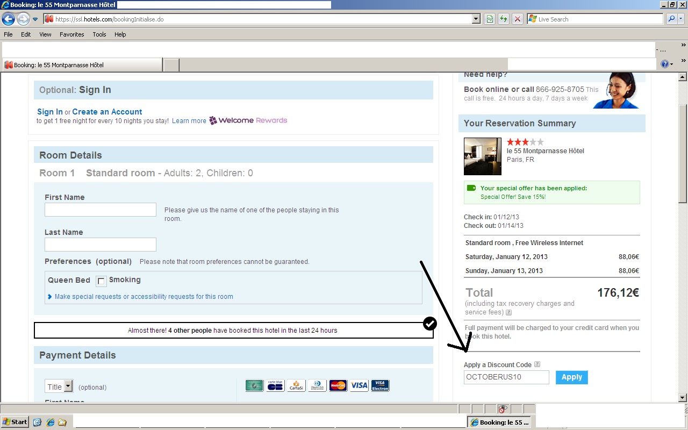The width and height of the screenshot is (688, 430).
Task: Click the MasterCard card icon
Action: coord(338,385)
